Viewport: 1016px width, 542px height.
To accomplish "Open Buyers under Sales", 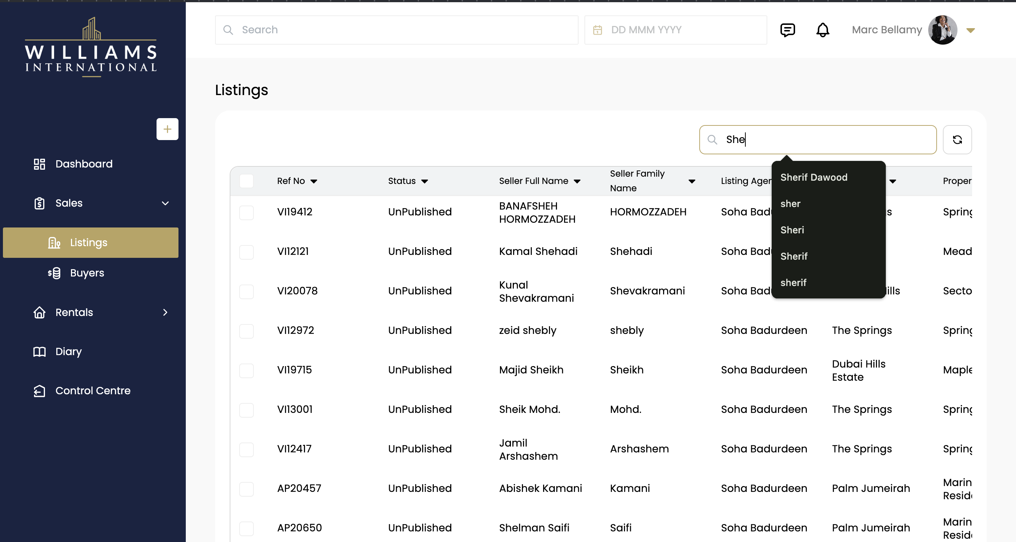I will (x=87, y=273).
